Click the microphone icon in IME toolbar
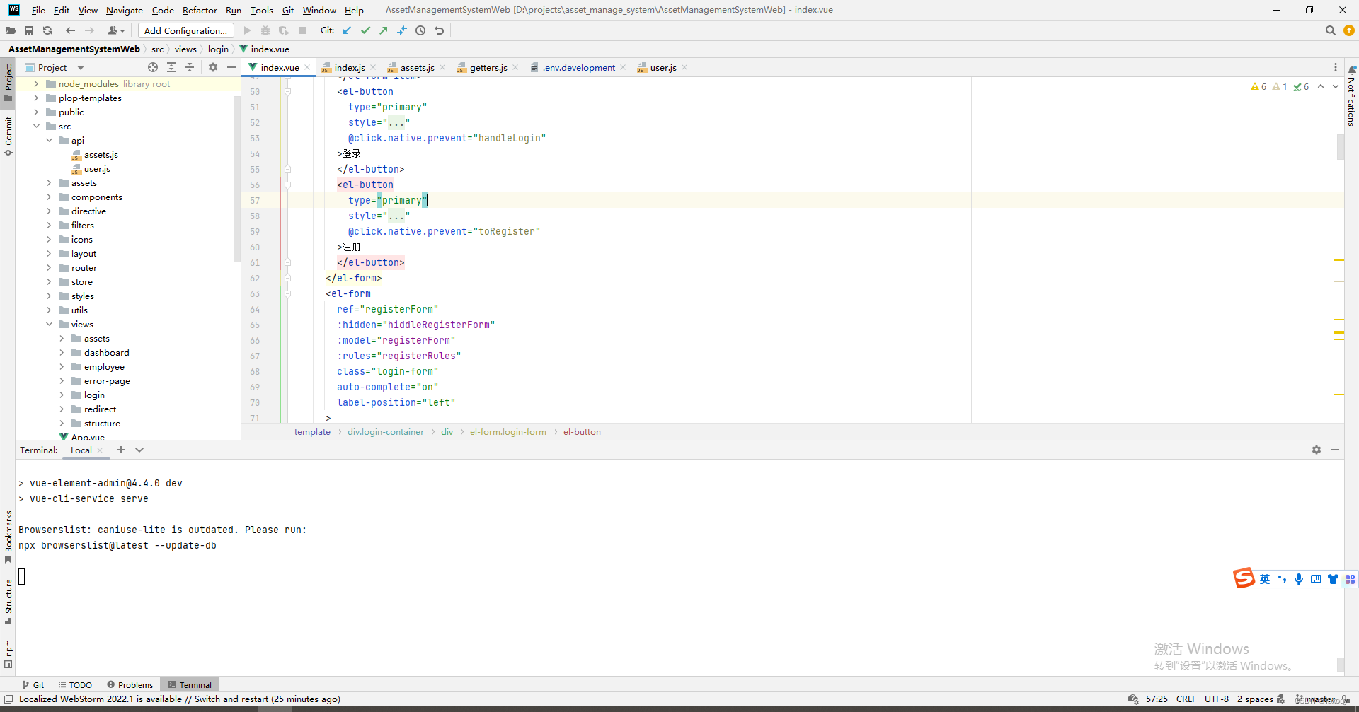 point(1299,579)
